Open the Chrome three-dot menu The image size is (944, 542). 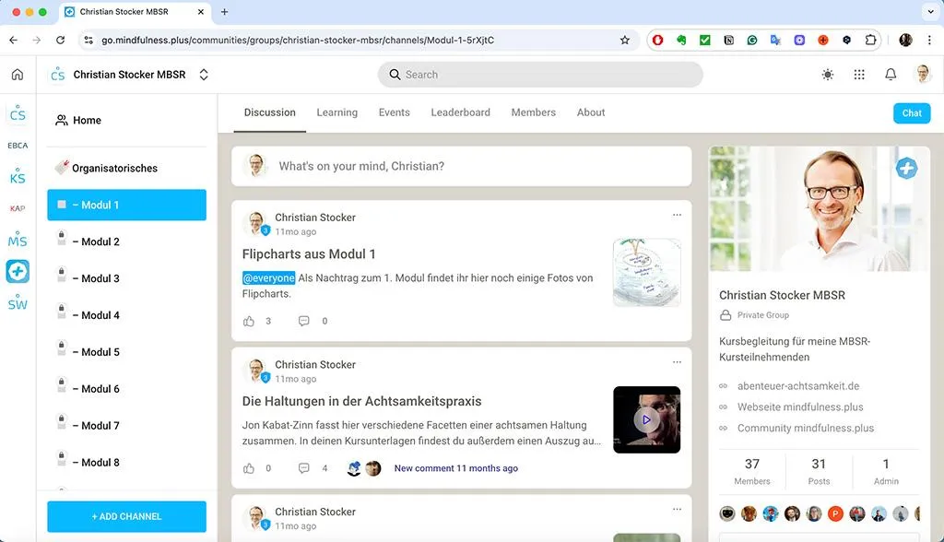(x=929, y=40)
